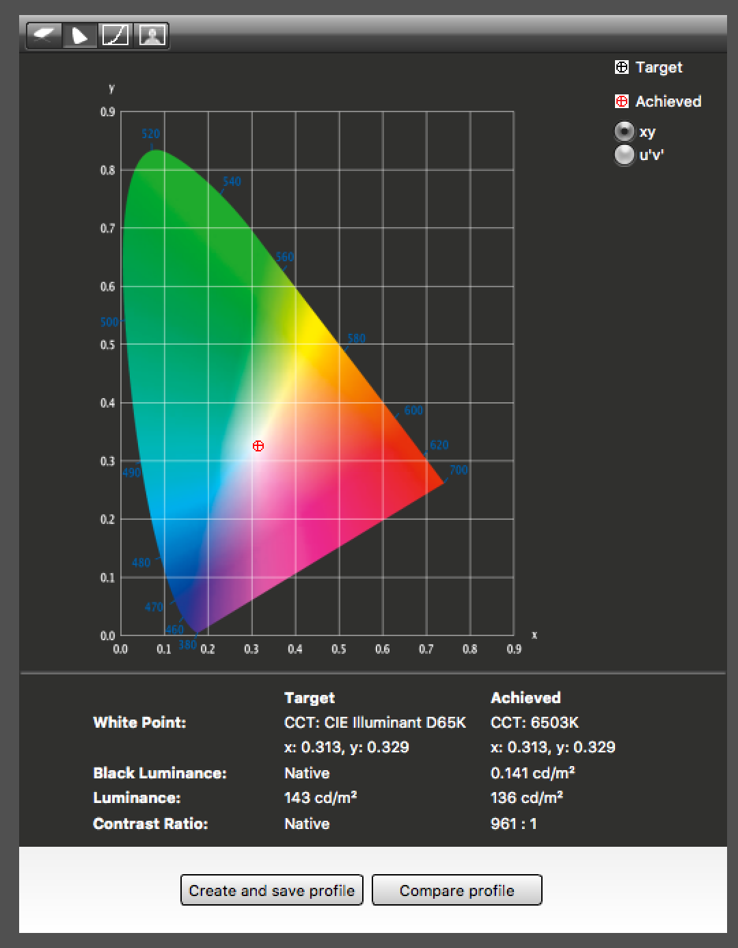
Task: Open the gamut triangle view icon
Action: pos(79,36)
